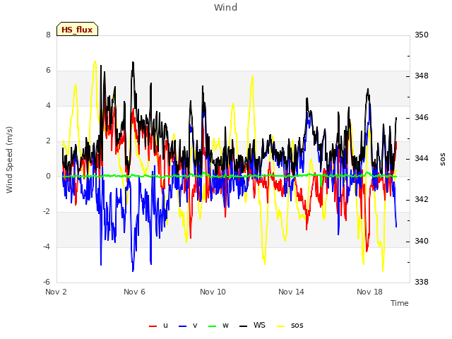Click the left axis value 6
Image resolution: width=452 pixels, height=339 pixels.
pos(48,70)
